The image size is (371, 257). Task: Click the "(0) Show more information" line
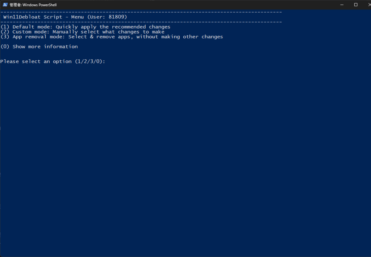[x=39, y=47]
